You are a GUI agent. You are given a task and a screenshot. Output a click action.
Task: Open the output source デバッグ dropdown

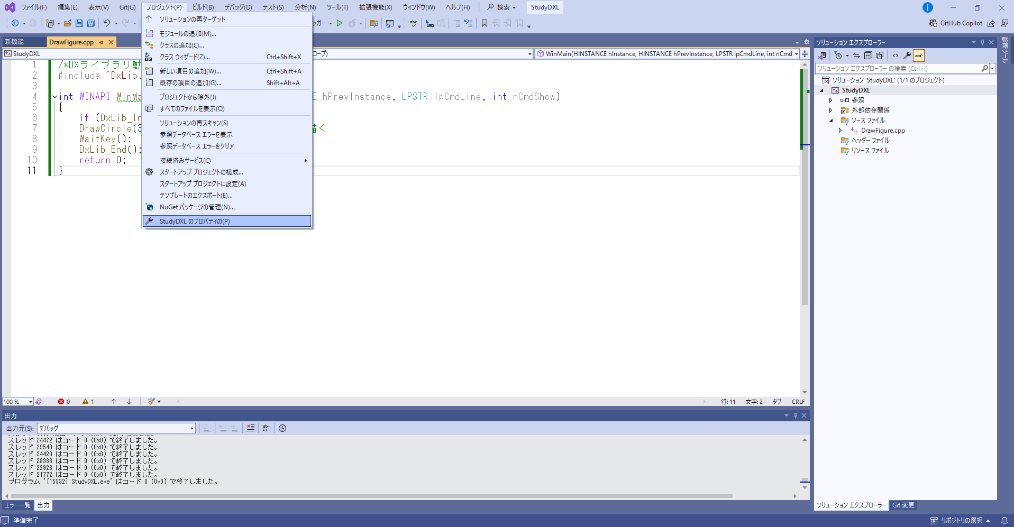(x=116, y=428)
